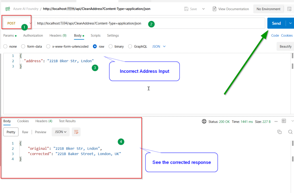This screenshot has height=193, width=294.
Task: Open the POST method dropdown
Action: tap(18, 23)
